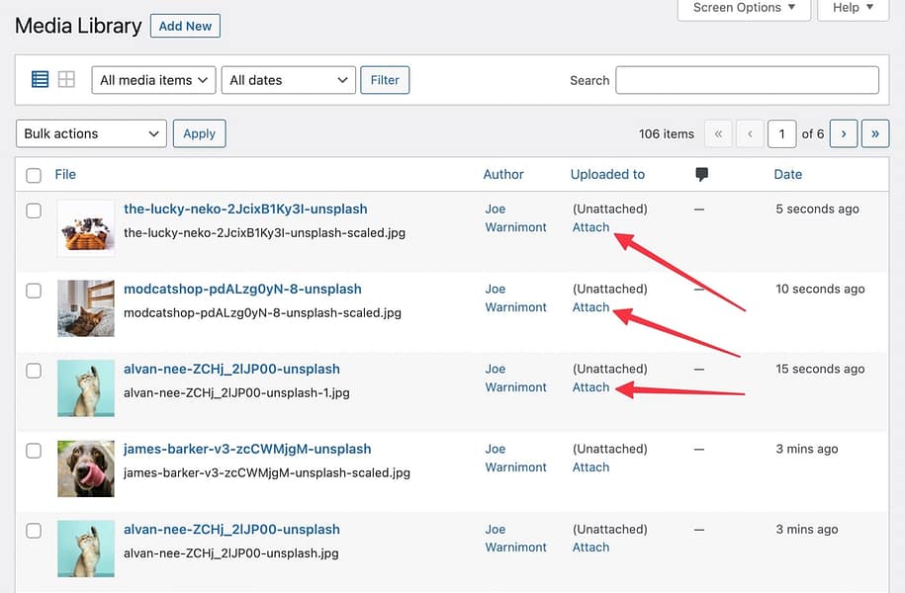Viewport: 905px width, 593px height.
Task: Jump to last page double-arrow
Action: (x=874, y=132)
